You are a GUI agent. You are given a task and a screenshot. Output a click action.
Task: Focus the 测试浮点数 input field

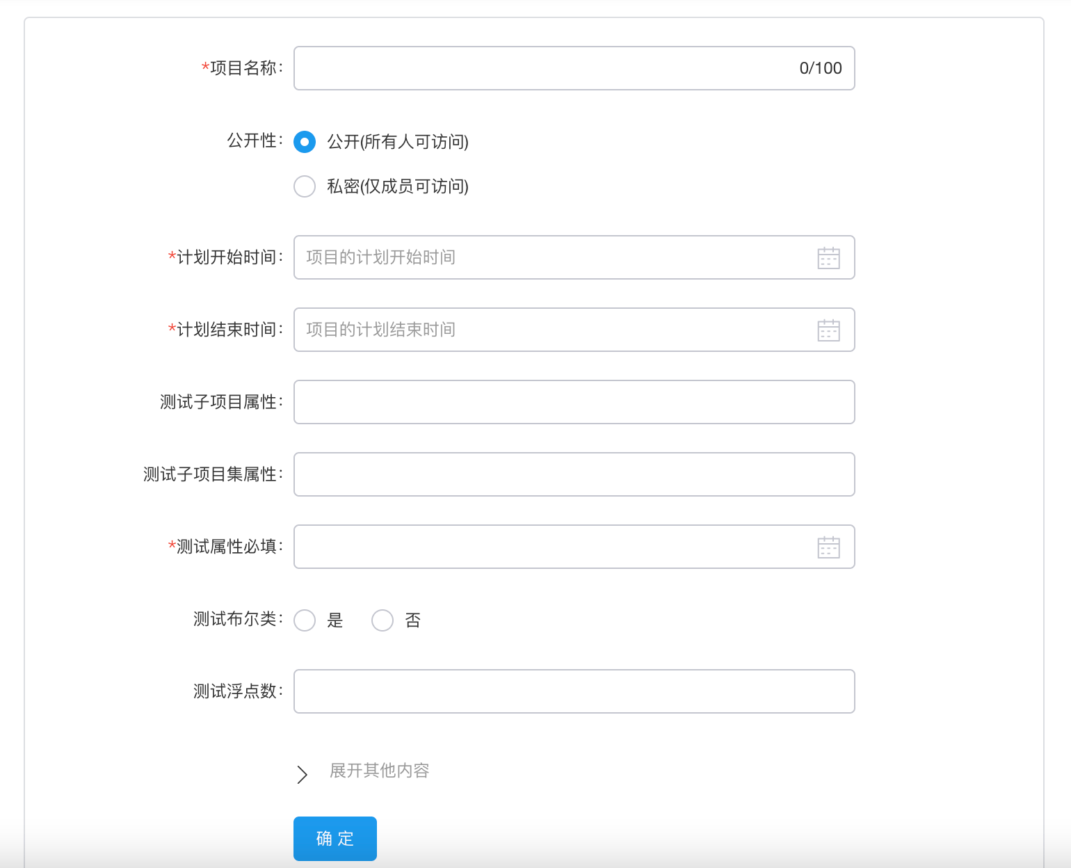[574, 691]
